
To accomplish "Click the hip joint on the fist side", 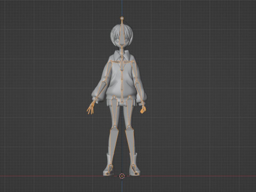I will 130,97.
